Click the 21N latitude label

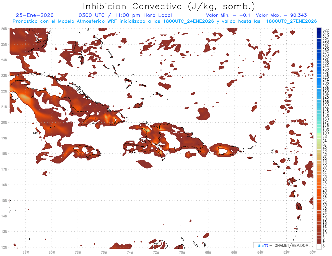click(4, 107)
